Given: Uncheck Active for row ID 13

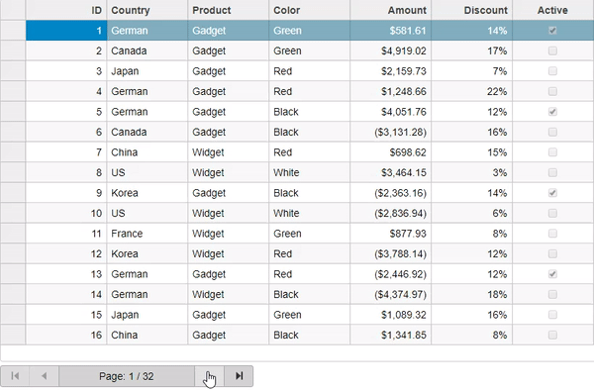Looking at the screenshot, I should [552, 274].
